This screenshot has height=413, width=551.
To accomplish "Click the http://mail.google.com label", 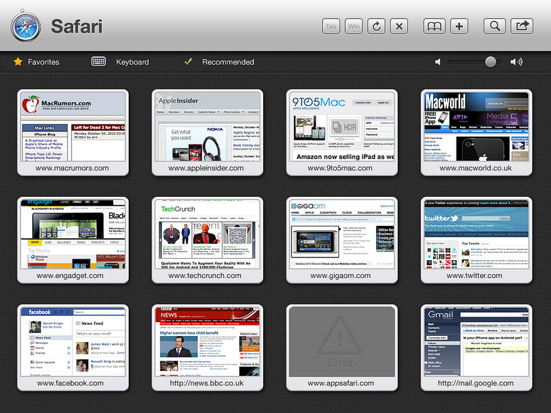I will (475, 383).
